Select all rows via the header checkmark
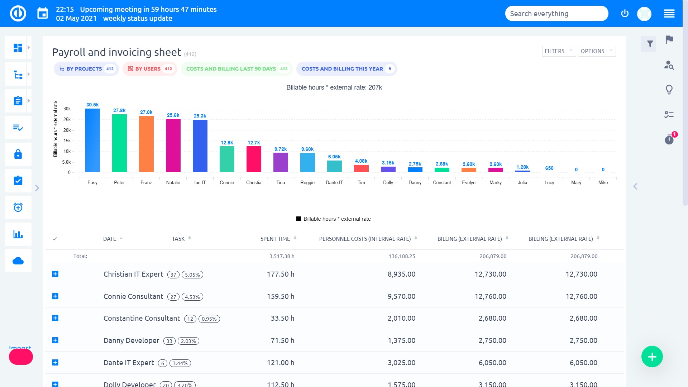The image size is (688, 387). coord(56,239)
